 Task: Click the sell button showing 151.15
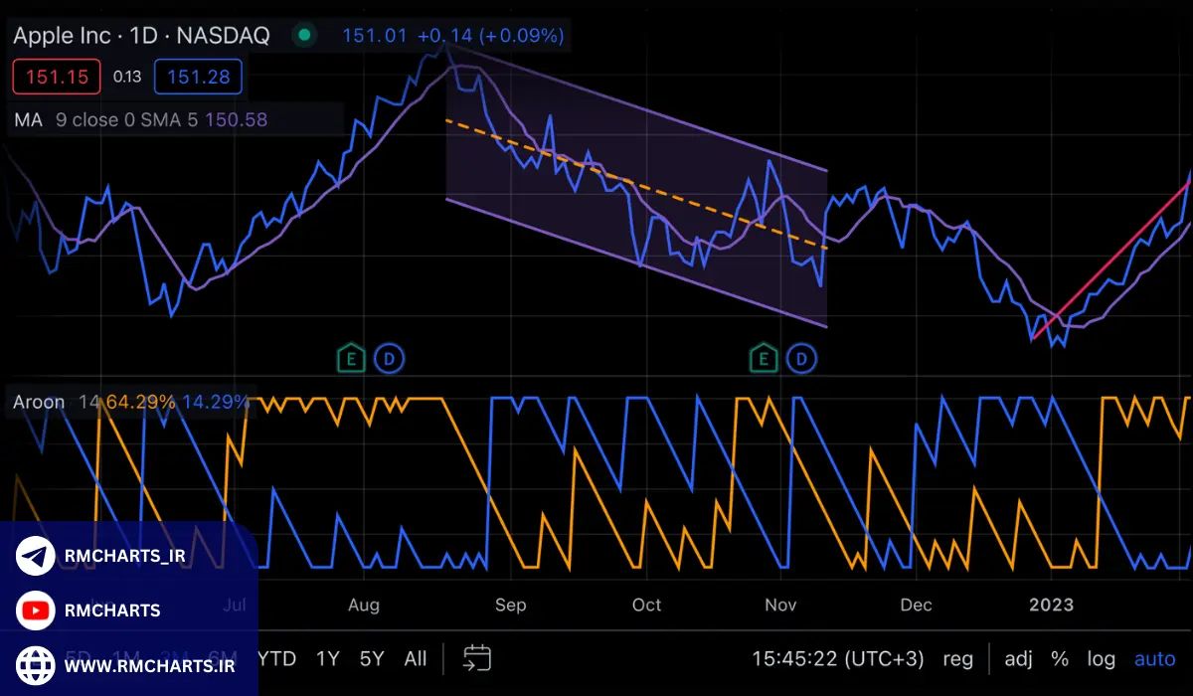(x=56, y=77)
